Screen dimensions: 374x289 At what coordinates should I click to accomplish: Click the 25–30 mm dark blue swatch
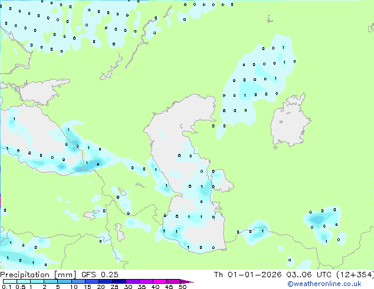(x=119, y=281)
